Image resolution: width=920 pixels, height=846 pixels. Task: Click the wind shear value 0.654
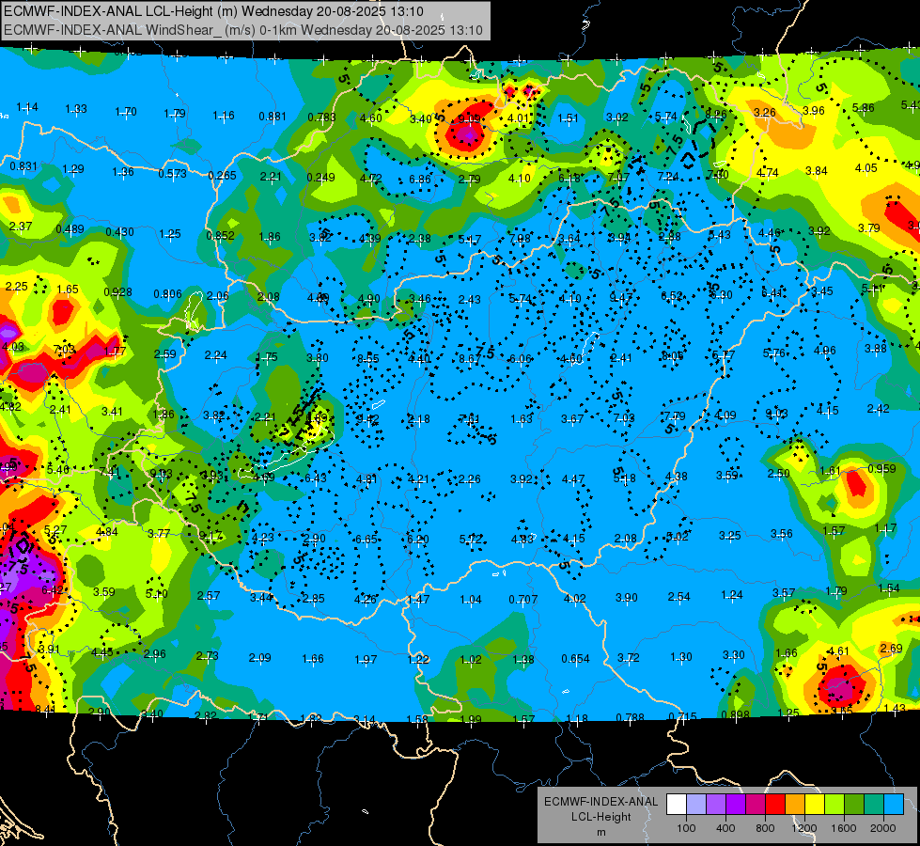click(575, 659)
